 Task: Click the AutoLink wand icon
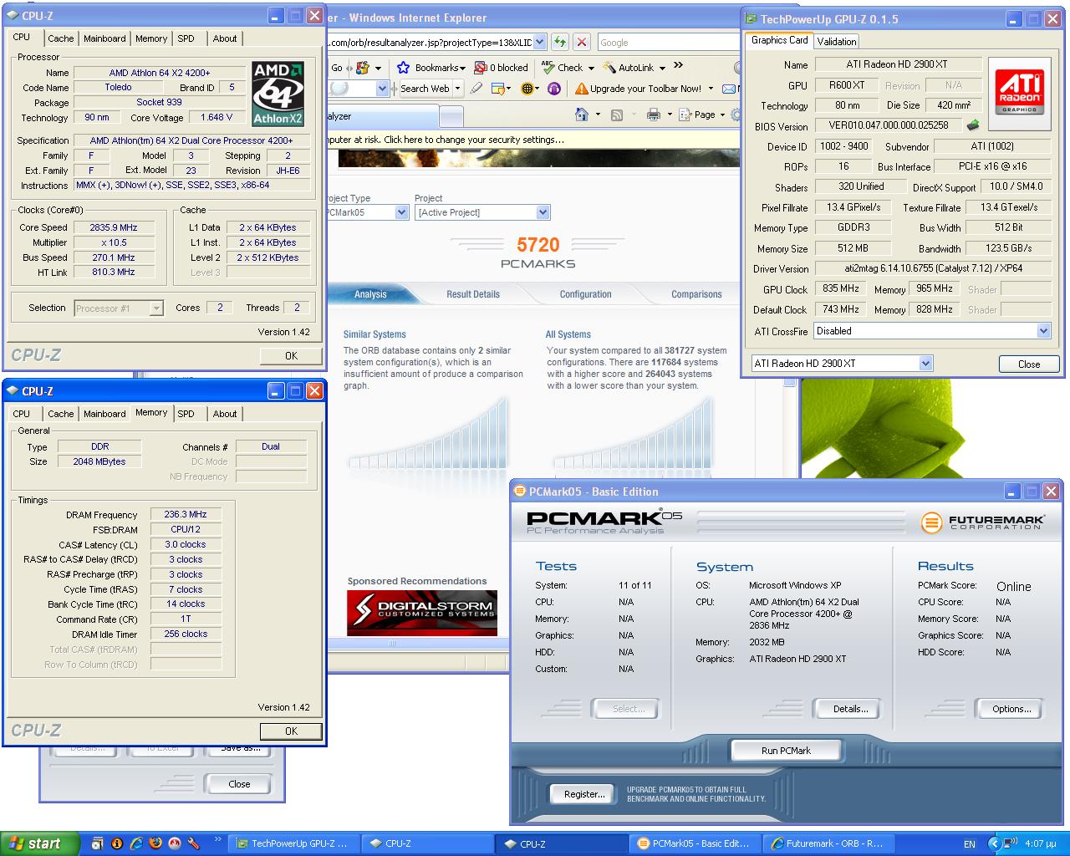pos(610,68)
